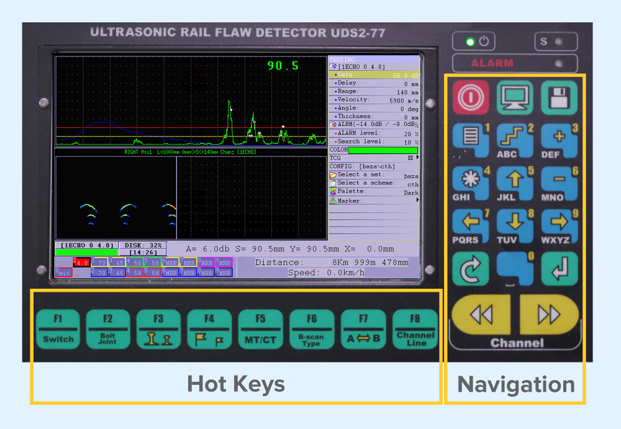This screenshot has width=621, height=429.
Task: Select the magenta-bordered channel 8 MRR cell
Action: coord(206,262)
